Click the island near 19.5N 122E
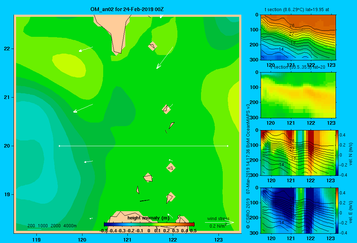 point(171,168)
